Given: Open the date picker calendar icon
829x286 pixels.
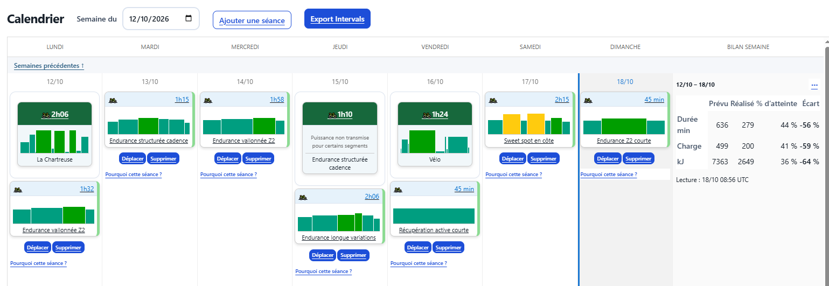Looking at the screenshot, I should (x=189, y=18).
